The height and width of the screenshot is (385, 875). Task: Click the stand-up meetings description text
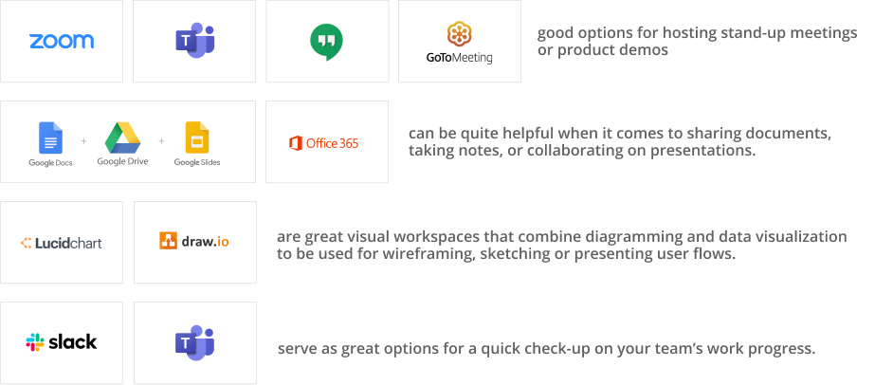click(x=697, y=42)
